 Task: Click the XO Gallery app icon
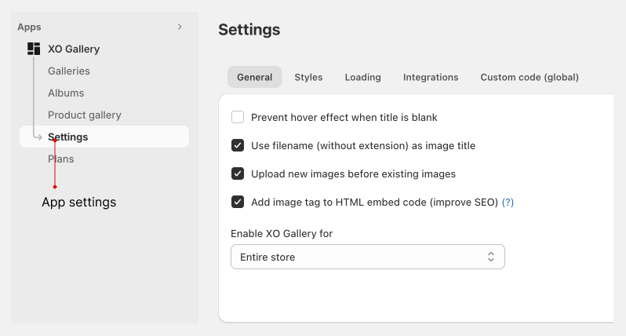click(34, 49)
